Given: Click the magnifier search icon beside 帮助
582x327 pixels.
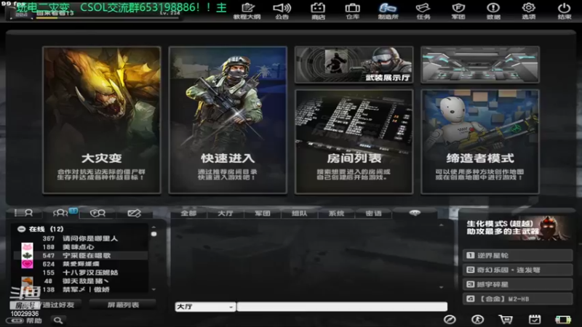Looking at the screenshot, I should (x=58, y=320).
